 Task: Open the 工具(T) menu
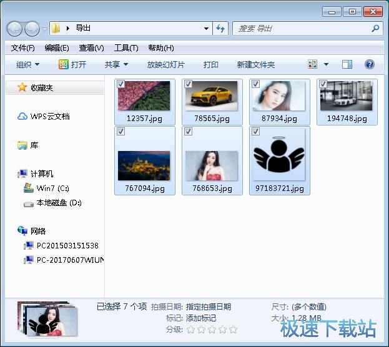[126, 48]
